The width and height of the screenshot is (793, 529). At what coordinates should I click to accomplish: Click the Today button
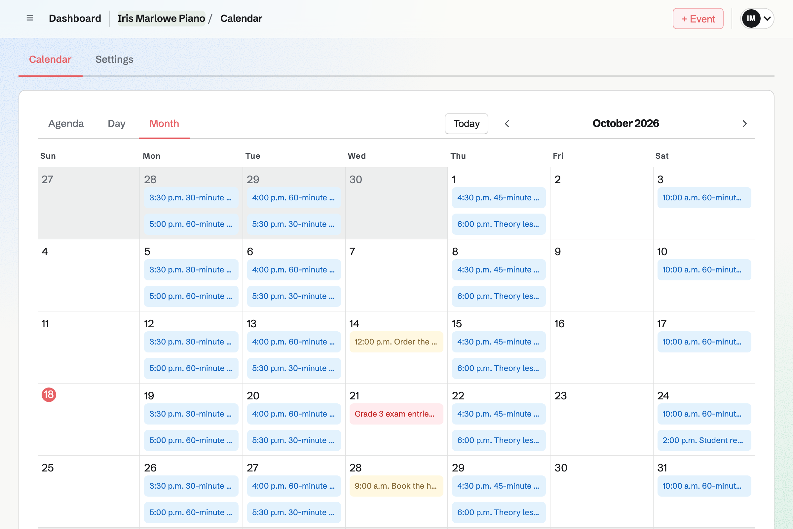point(466,123)
